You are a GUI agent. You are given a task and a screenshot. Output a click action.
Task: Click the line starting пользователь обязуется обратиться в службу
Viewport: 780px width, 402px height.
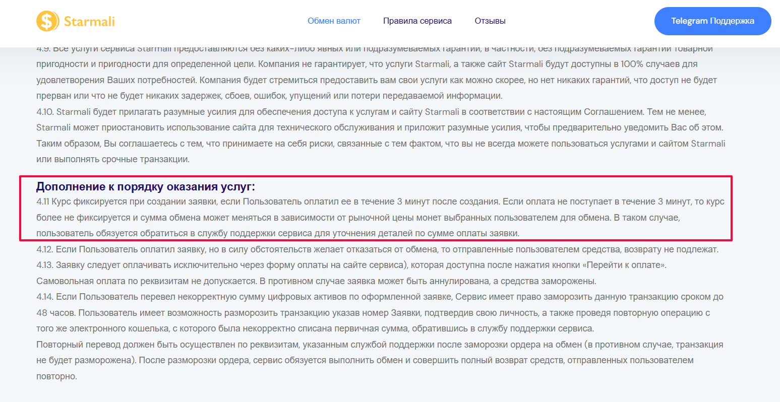pyautogui.click(x=278, y=234)
